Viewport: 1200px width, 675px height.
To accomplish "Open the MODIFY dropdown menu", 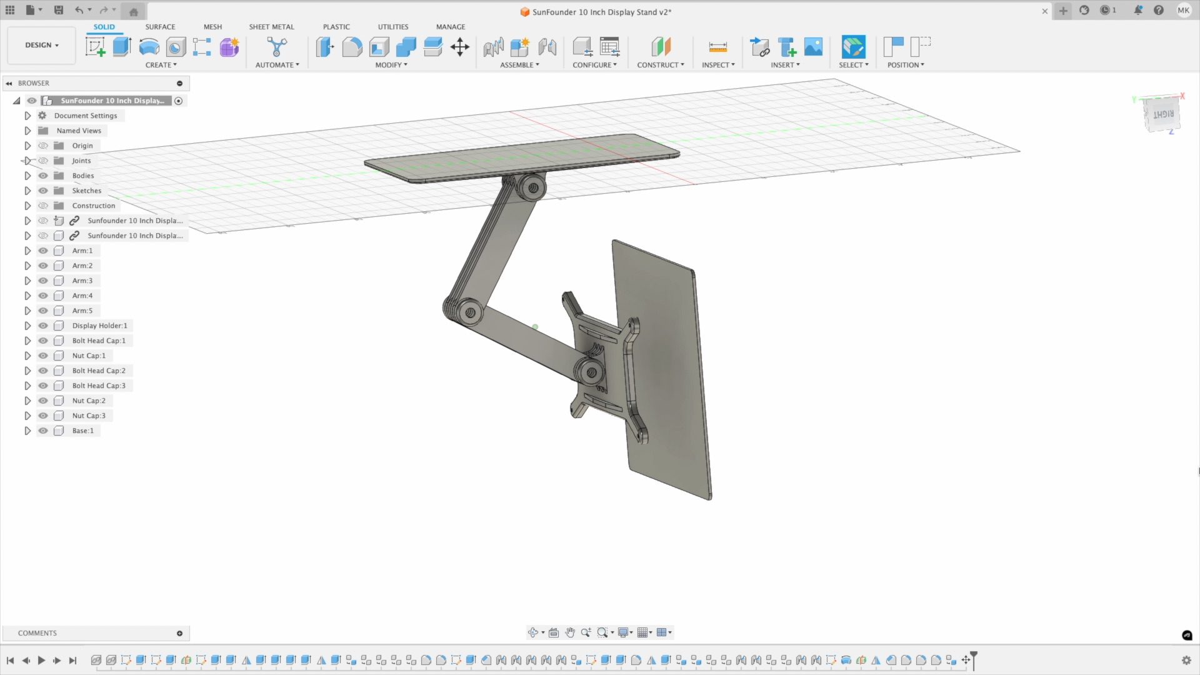I will point(391,65).
